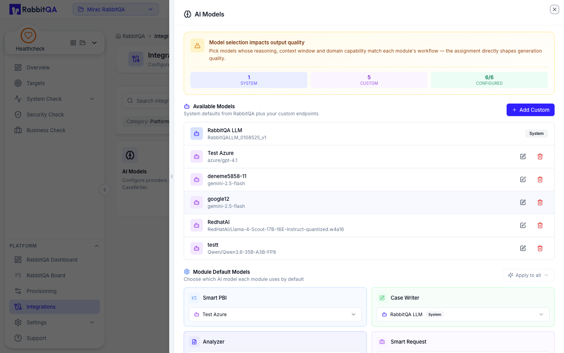Go to Provisioning
Viewport: 564px width, 353px height.
(x=54, y=291)
